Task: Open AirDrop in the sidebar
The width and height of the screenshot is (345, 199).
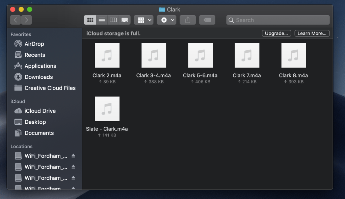Action: (x=34, y=44)
